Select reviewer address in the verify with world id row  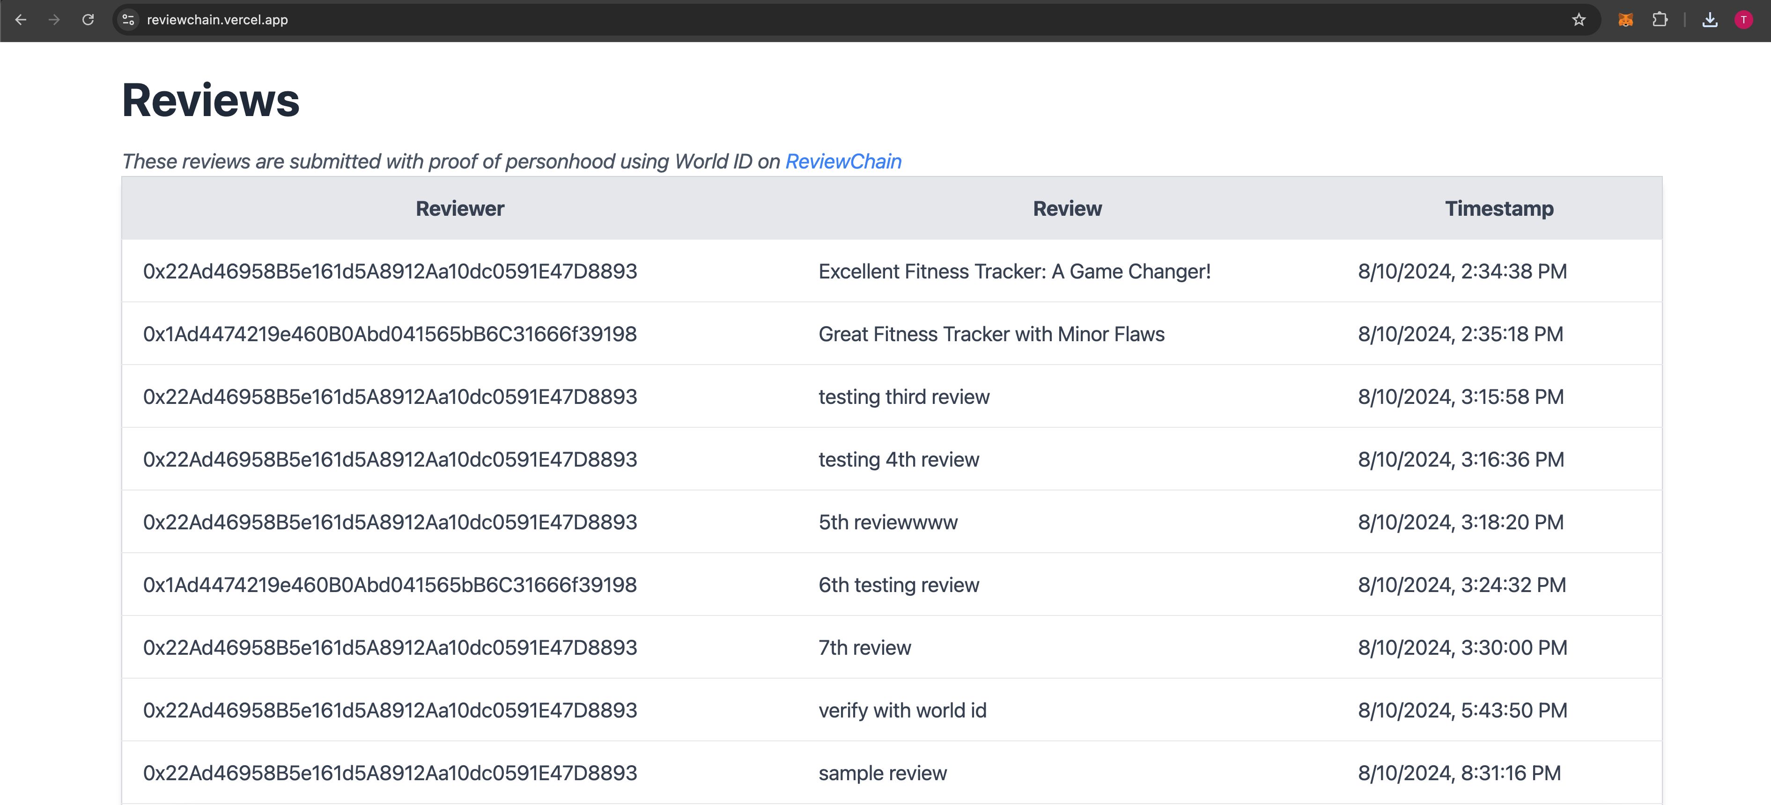tap(390, 710)
